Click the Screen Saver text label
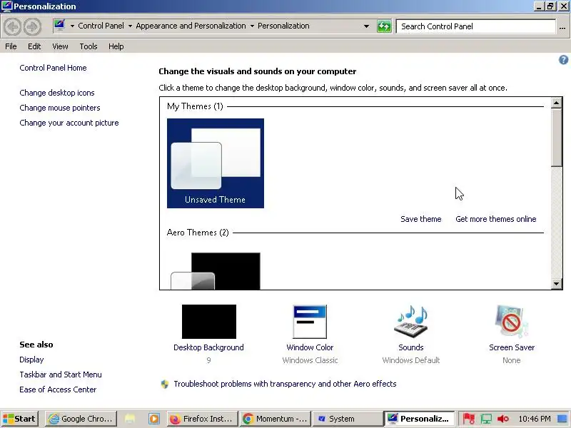The image size is (571, 428). pyautogui.click(x=512, y=347)
